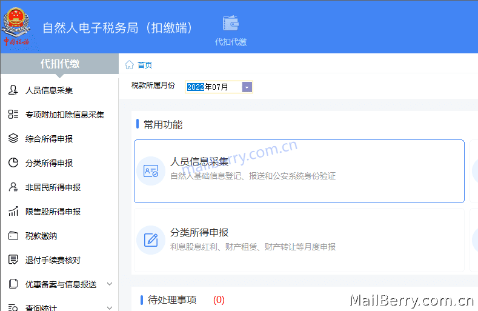Expand 优惠备案与信息报送 chevron
The image size is (478, 311).
[x=110, y=284]
